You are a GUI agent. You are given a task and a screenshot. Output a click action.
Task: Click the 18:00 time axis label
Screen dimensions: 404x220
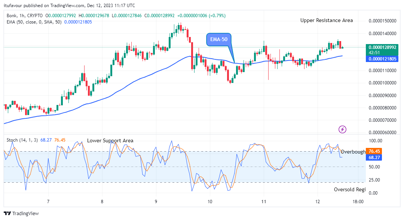point(358,202)
